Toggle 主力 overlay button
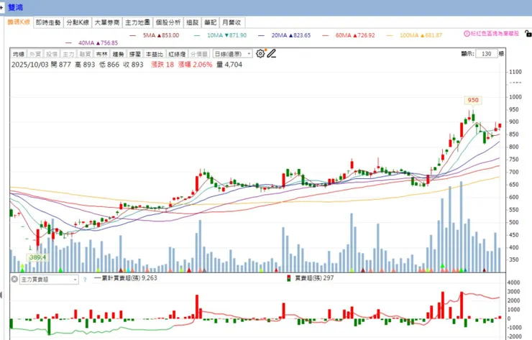The image size is (532, 340). [x=68, y=54]
